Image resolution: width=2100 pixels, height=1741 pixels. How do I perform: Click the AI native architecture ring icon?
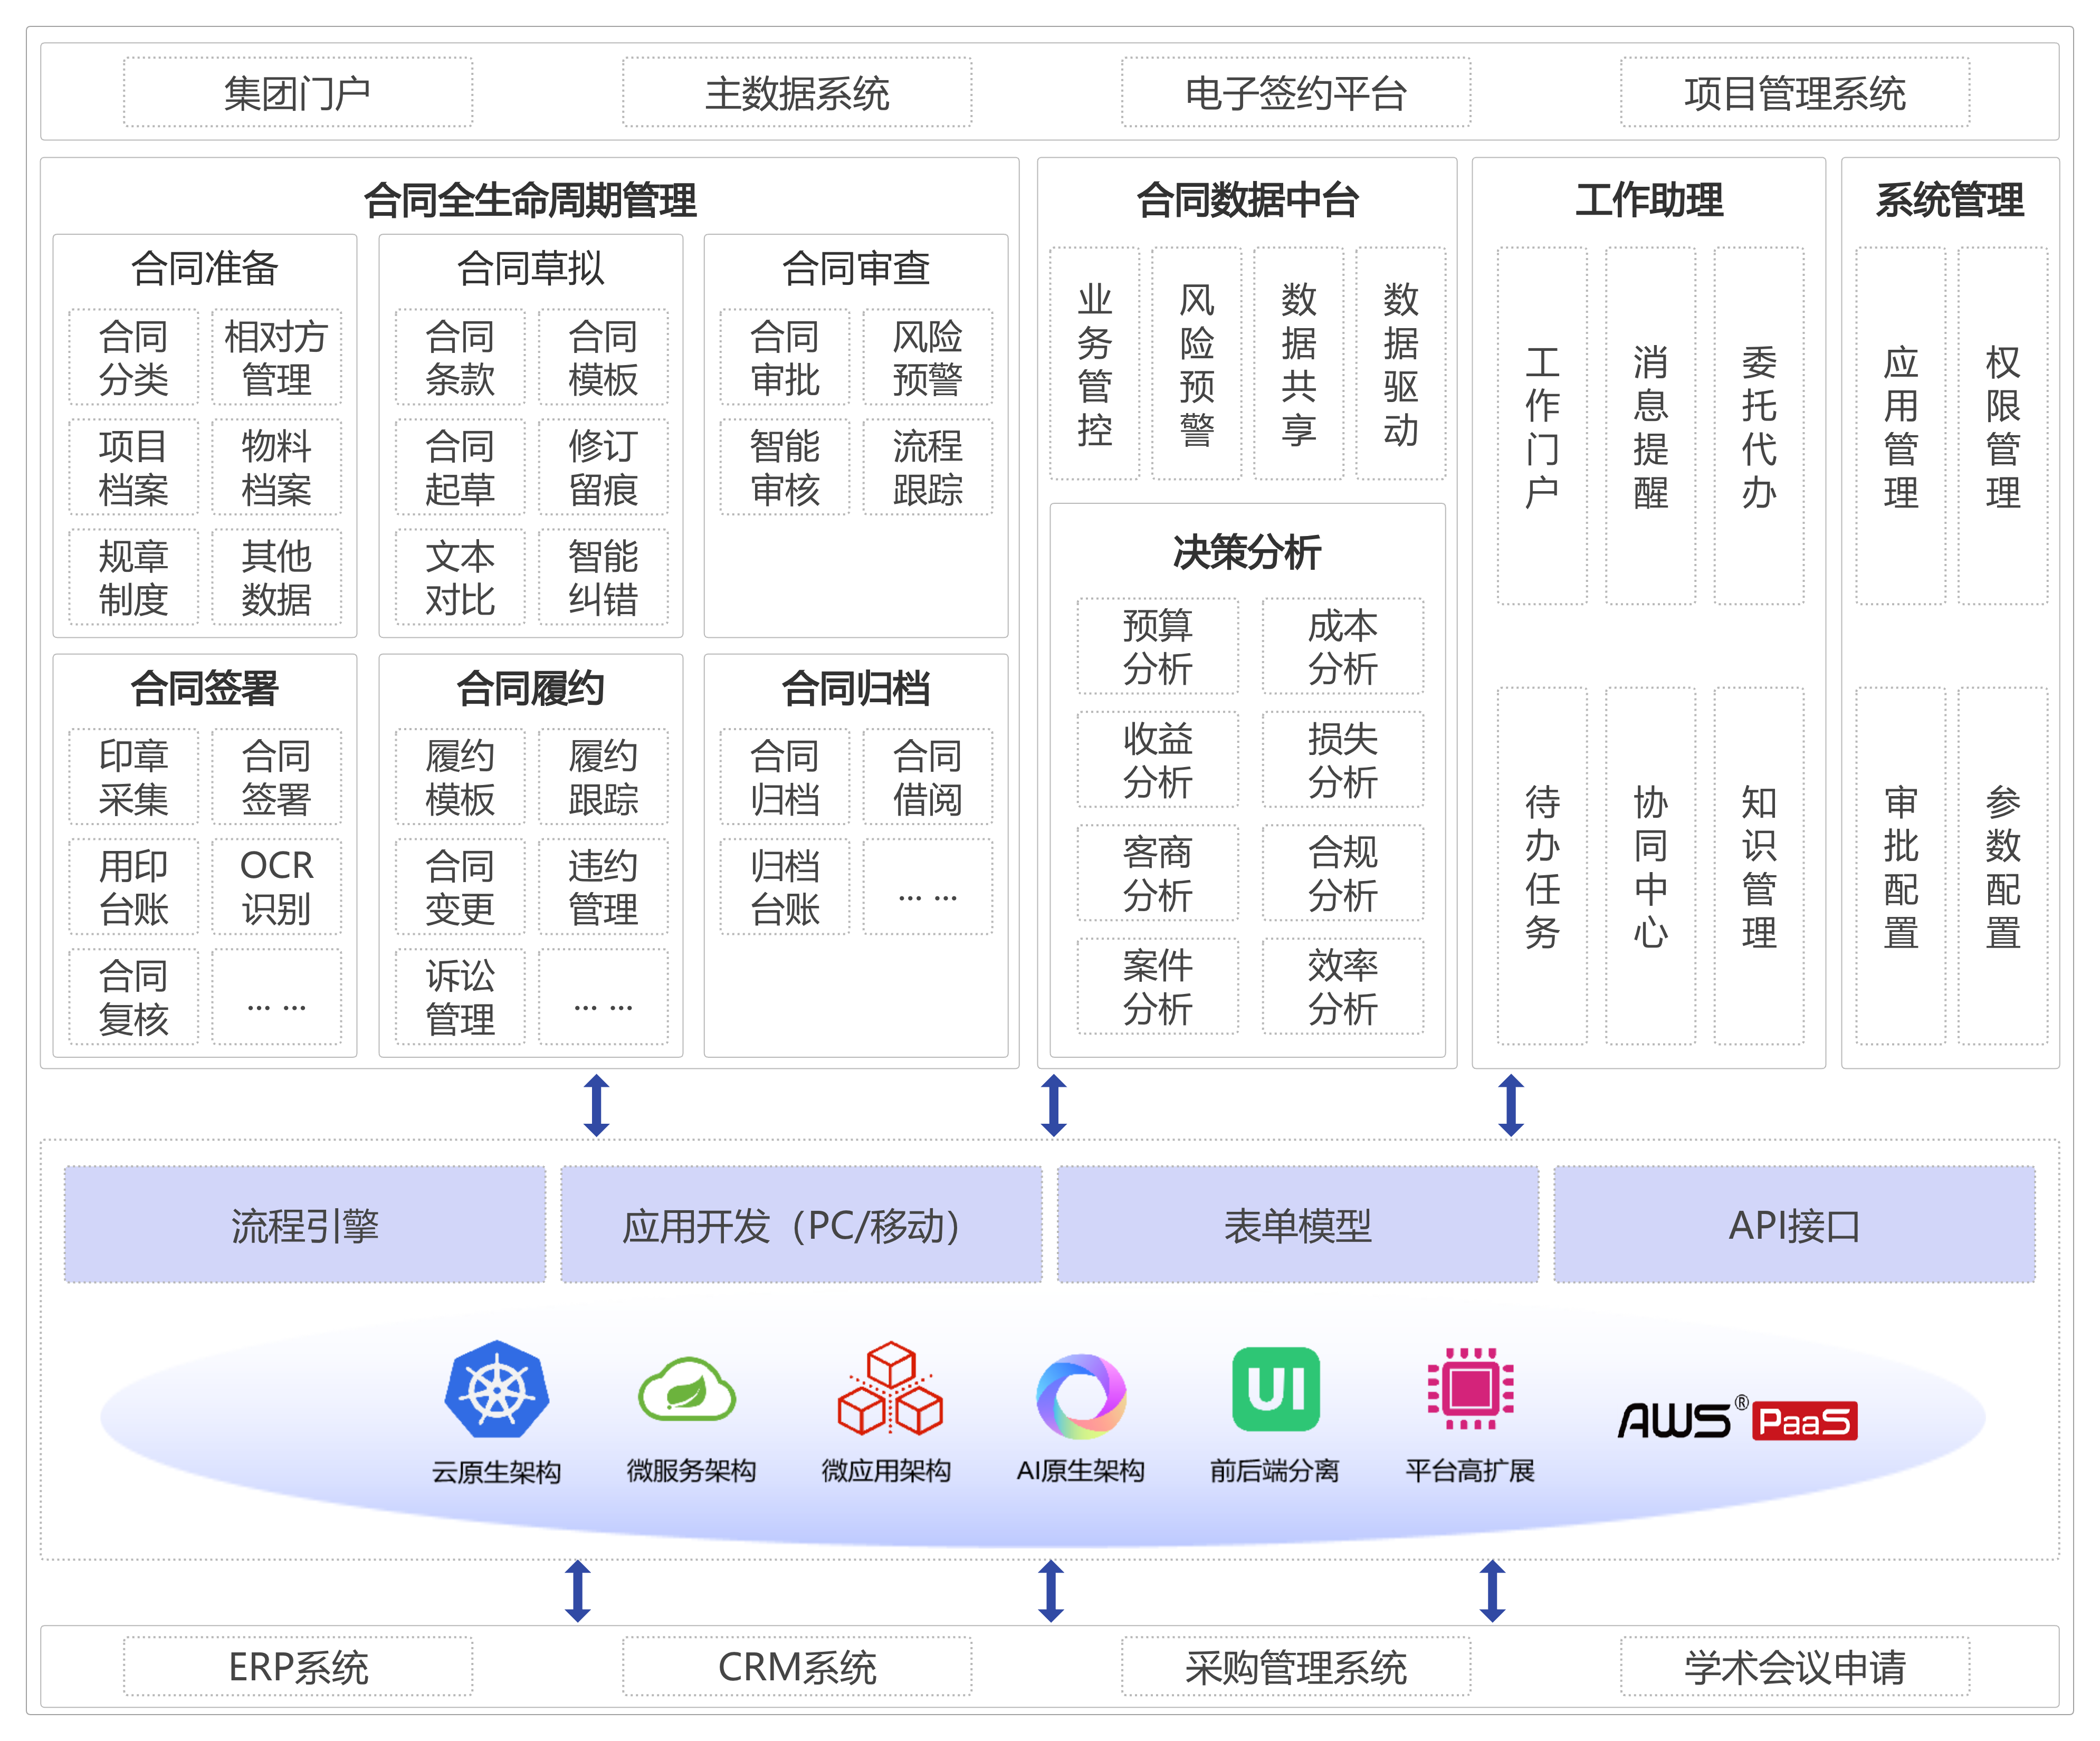1082,1396
